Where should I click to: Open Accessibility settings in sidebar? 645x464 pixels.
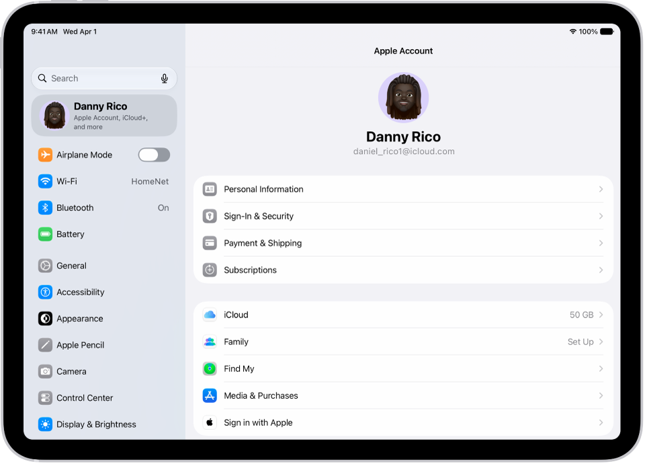click(x=104, y=293)
